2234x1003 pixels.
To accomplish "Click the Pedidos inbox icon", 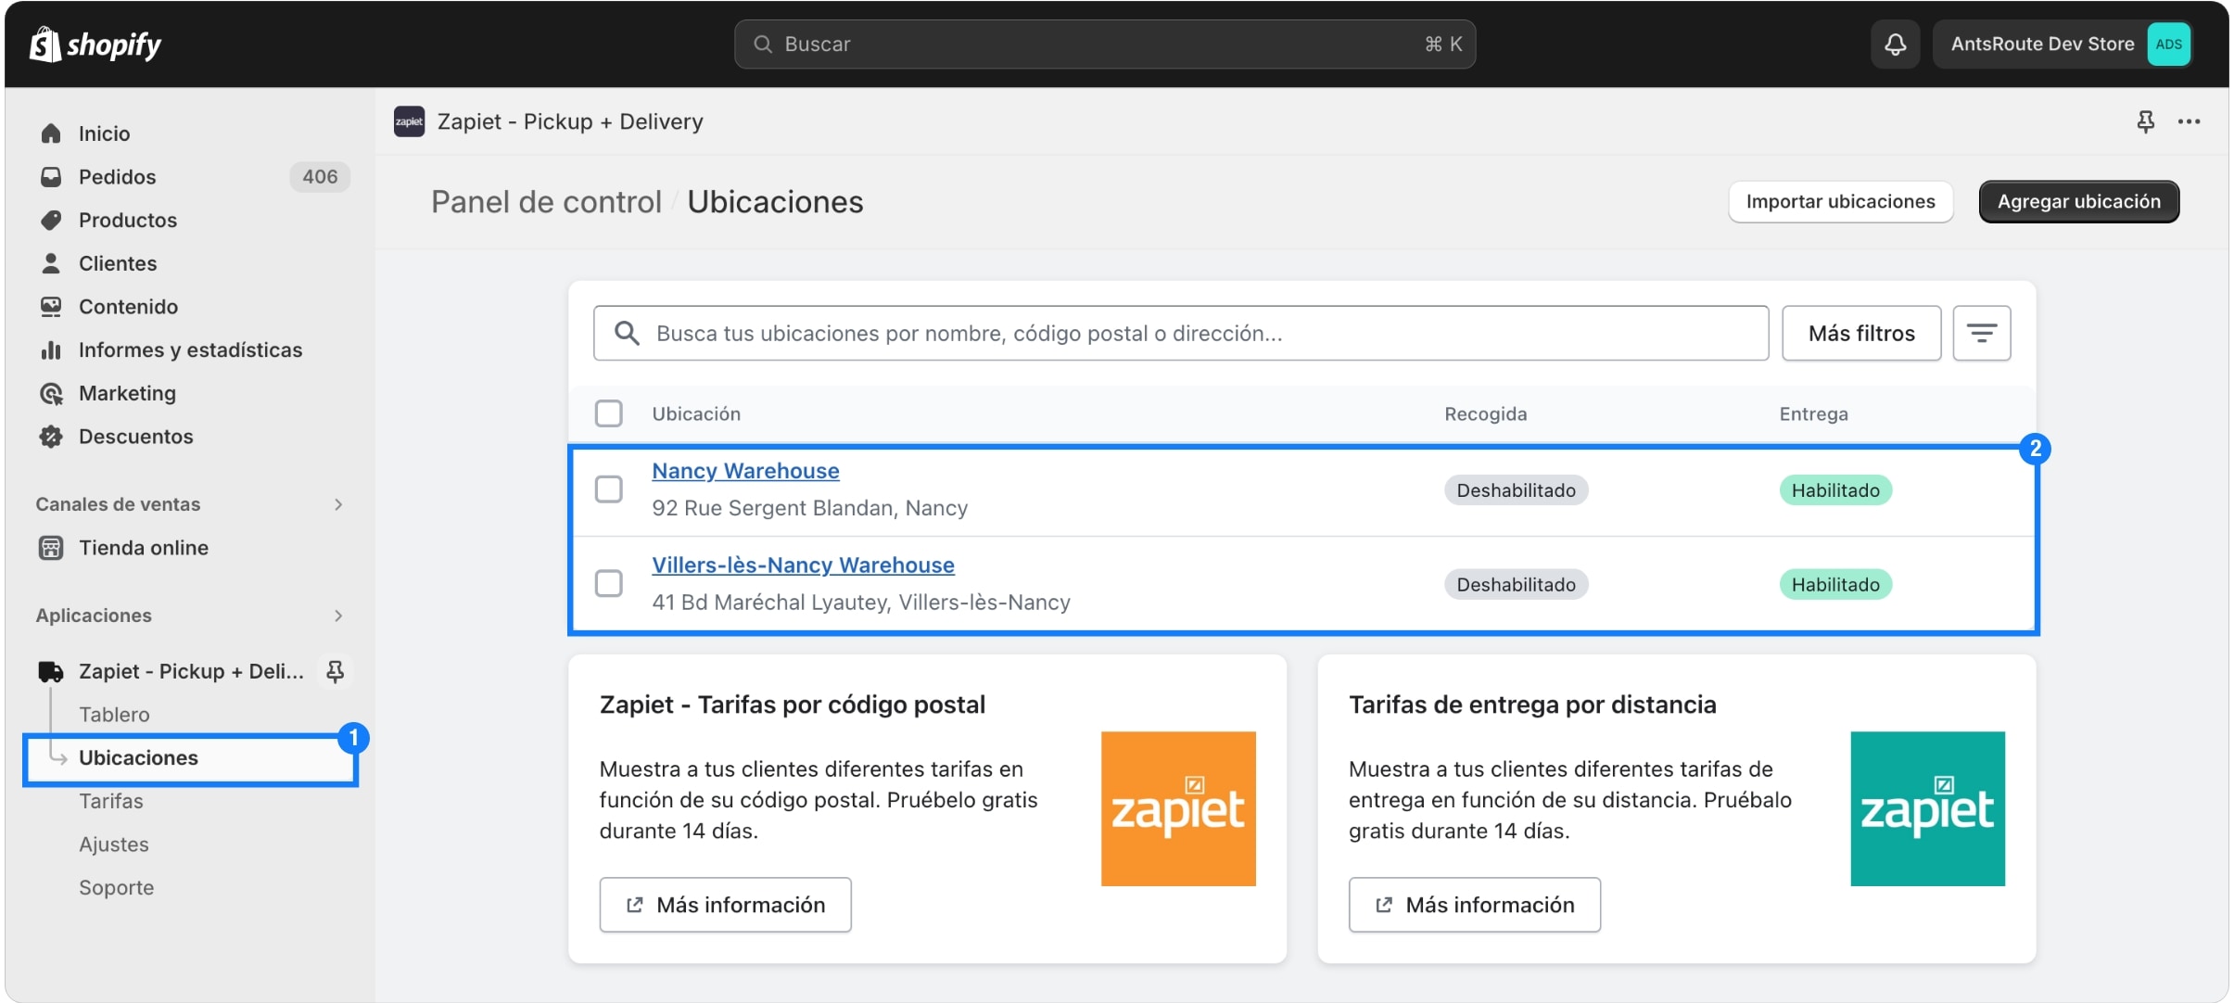I will [51, 177].
